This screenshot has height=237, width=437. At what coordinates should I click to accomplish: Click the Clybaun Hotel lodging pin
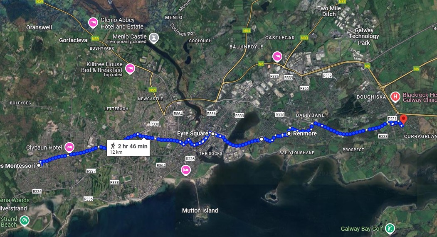tap(69, 147)
